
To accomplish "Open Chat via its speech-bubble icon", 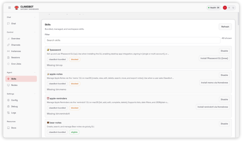I will point(9,24).
